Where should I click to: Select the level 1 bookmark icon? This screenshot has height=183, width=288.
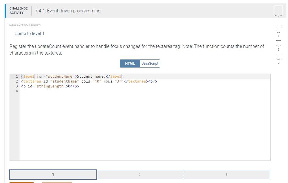coord(278,30)
